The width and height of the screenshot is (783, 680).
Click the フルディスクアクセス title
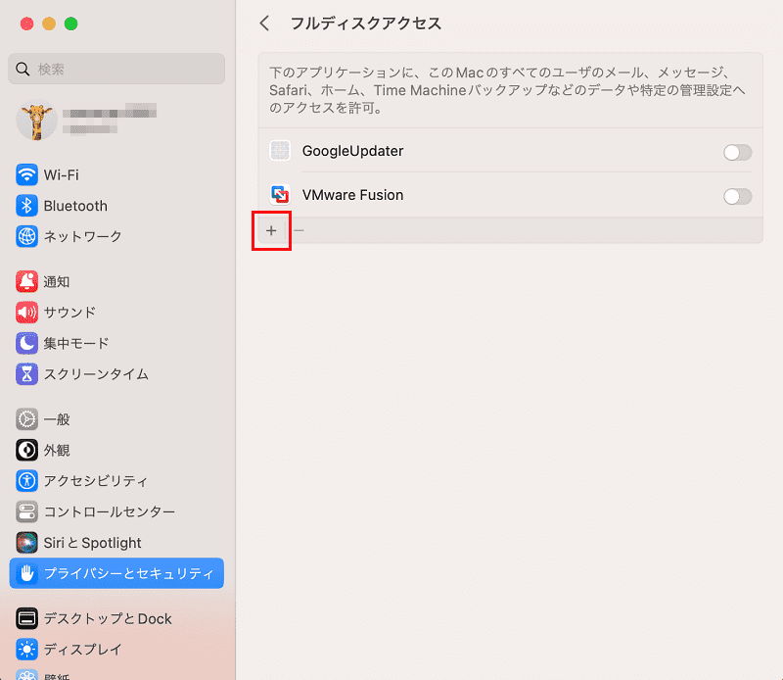coord(365,24)
